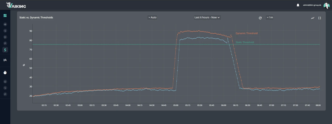332x124 pixels.
Task: Select the S circle below the O circle
Action: pyautogui.click(x=5, y=88)
